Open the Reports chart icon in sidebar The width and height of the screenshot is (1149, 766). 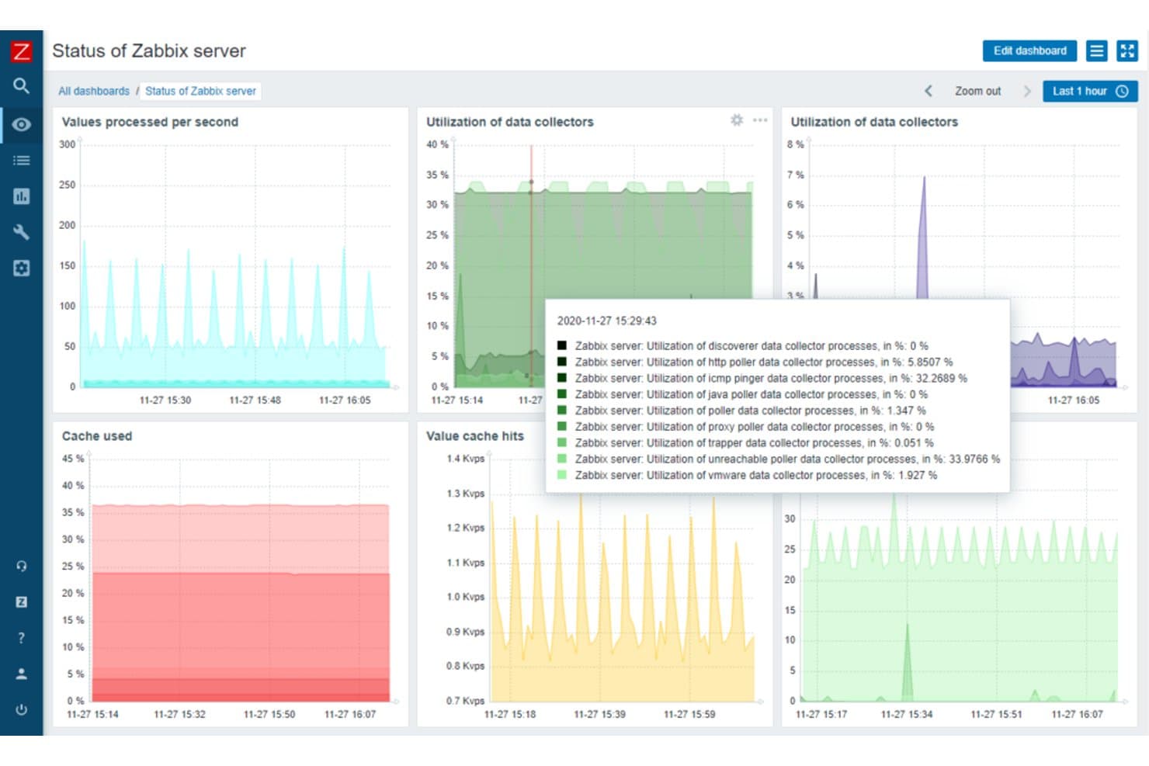point(21,196)
